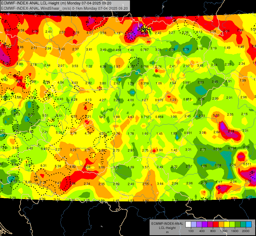Click the wind shear value 0.981

187,83
